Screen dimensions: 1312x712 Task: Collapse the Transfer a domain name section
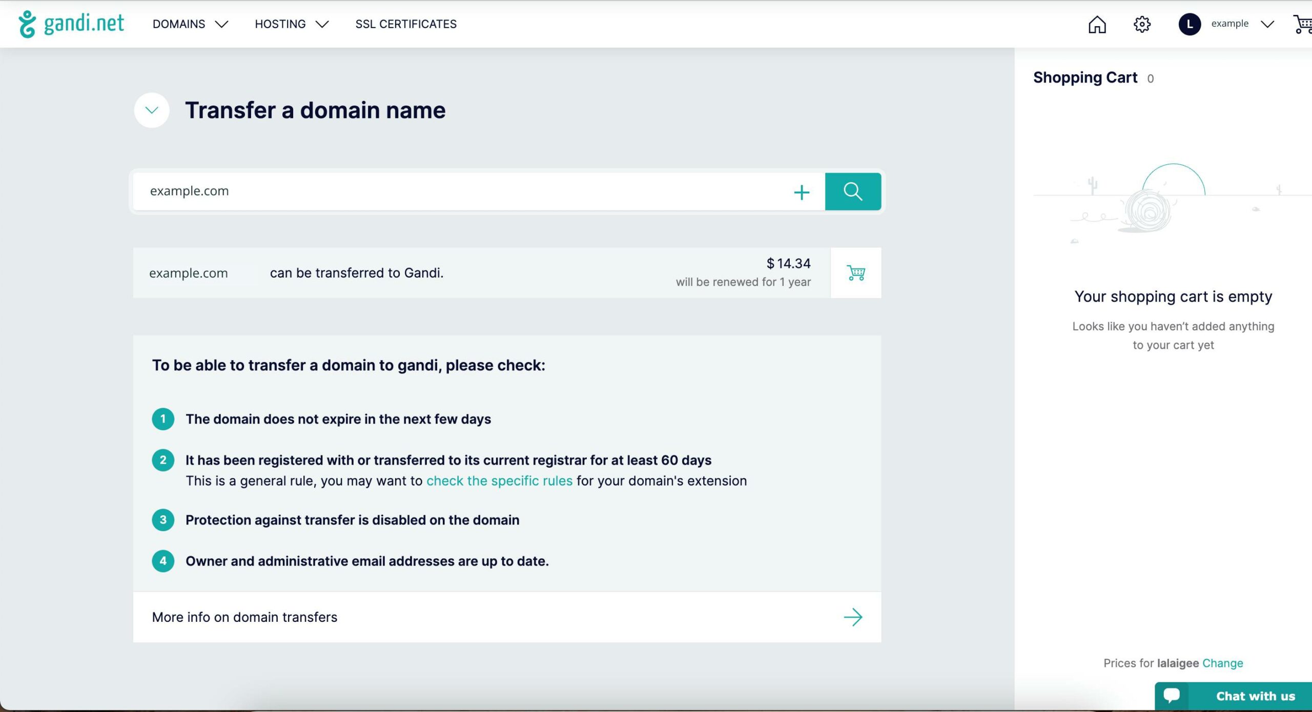click(152, 110)
